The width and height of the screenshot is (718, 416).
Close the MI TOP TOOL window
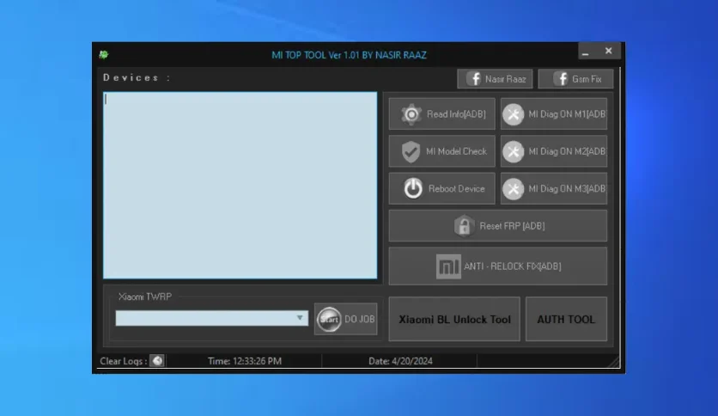(x=609, y=52)
